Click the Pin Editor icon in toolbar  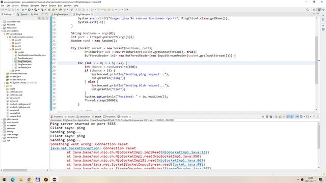pyautogui.click(x=127, y=10)
